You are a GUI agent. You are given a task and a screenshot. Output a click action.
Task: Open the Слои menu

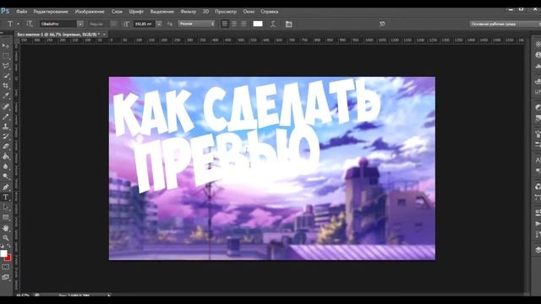click(117, 11)
